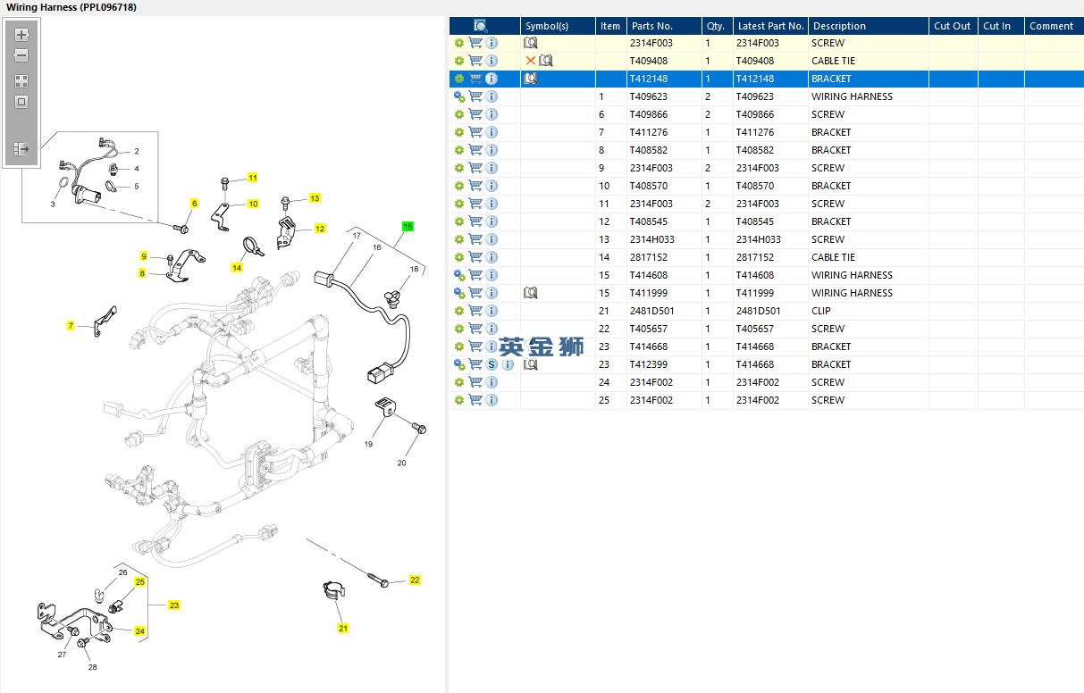Click the zoom out button on diagram toolbar
The height and width of the screenshot is (693, 1084).
point(22,55)
